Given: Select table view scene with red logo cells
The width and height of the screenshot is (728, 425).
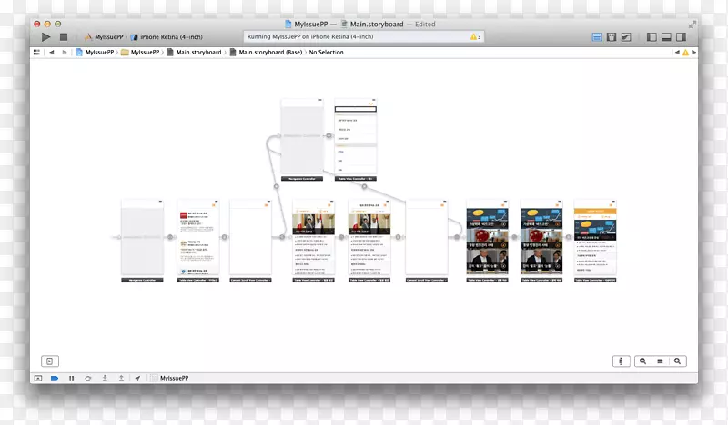Looking at the screenshot, I should click(197, 241).
